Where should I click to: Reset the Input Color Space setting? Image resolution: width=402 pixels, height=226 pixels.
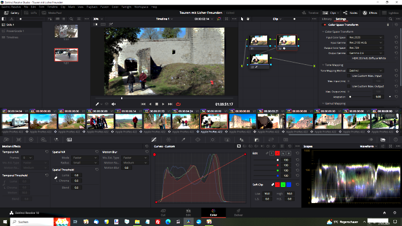(396, 37)
